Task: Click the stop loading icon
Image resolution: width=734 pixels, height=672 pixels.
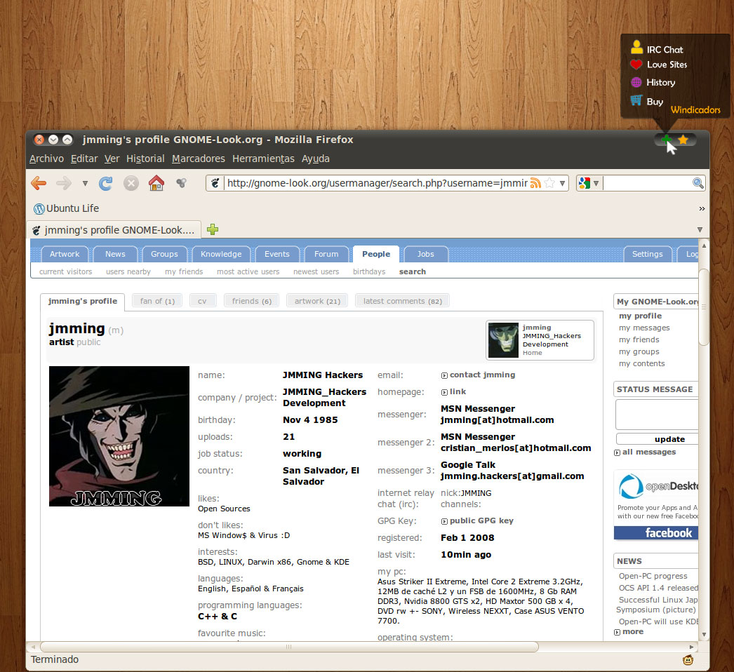Action: [x=131, y=183]
